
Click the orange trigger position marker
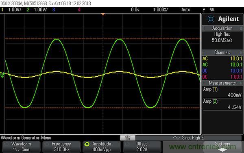pos(103,15)
